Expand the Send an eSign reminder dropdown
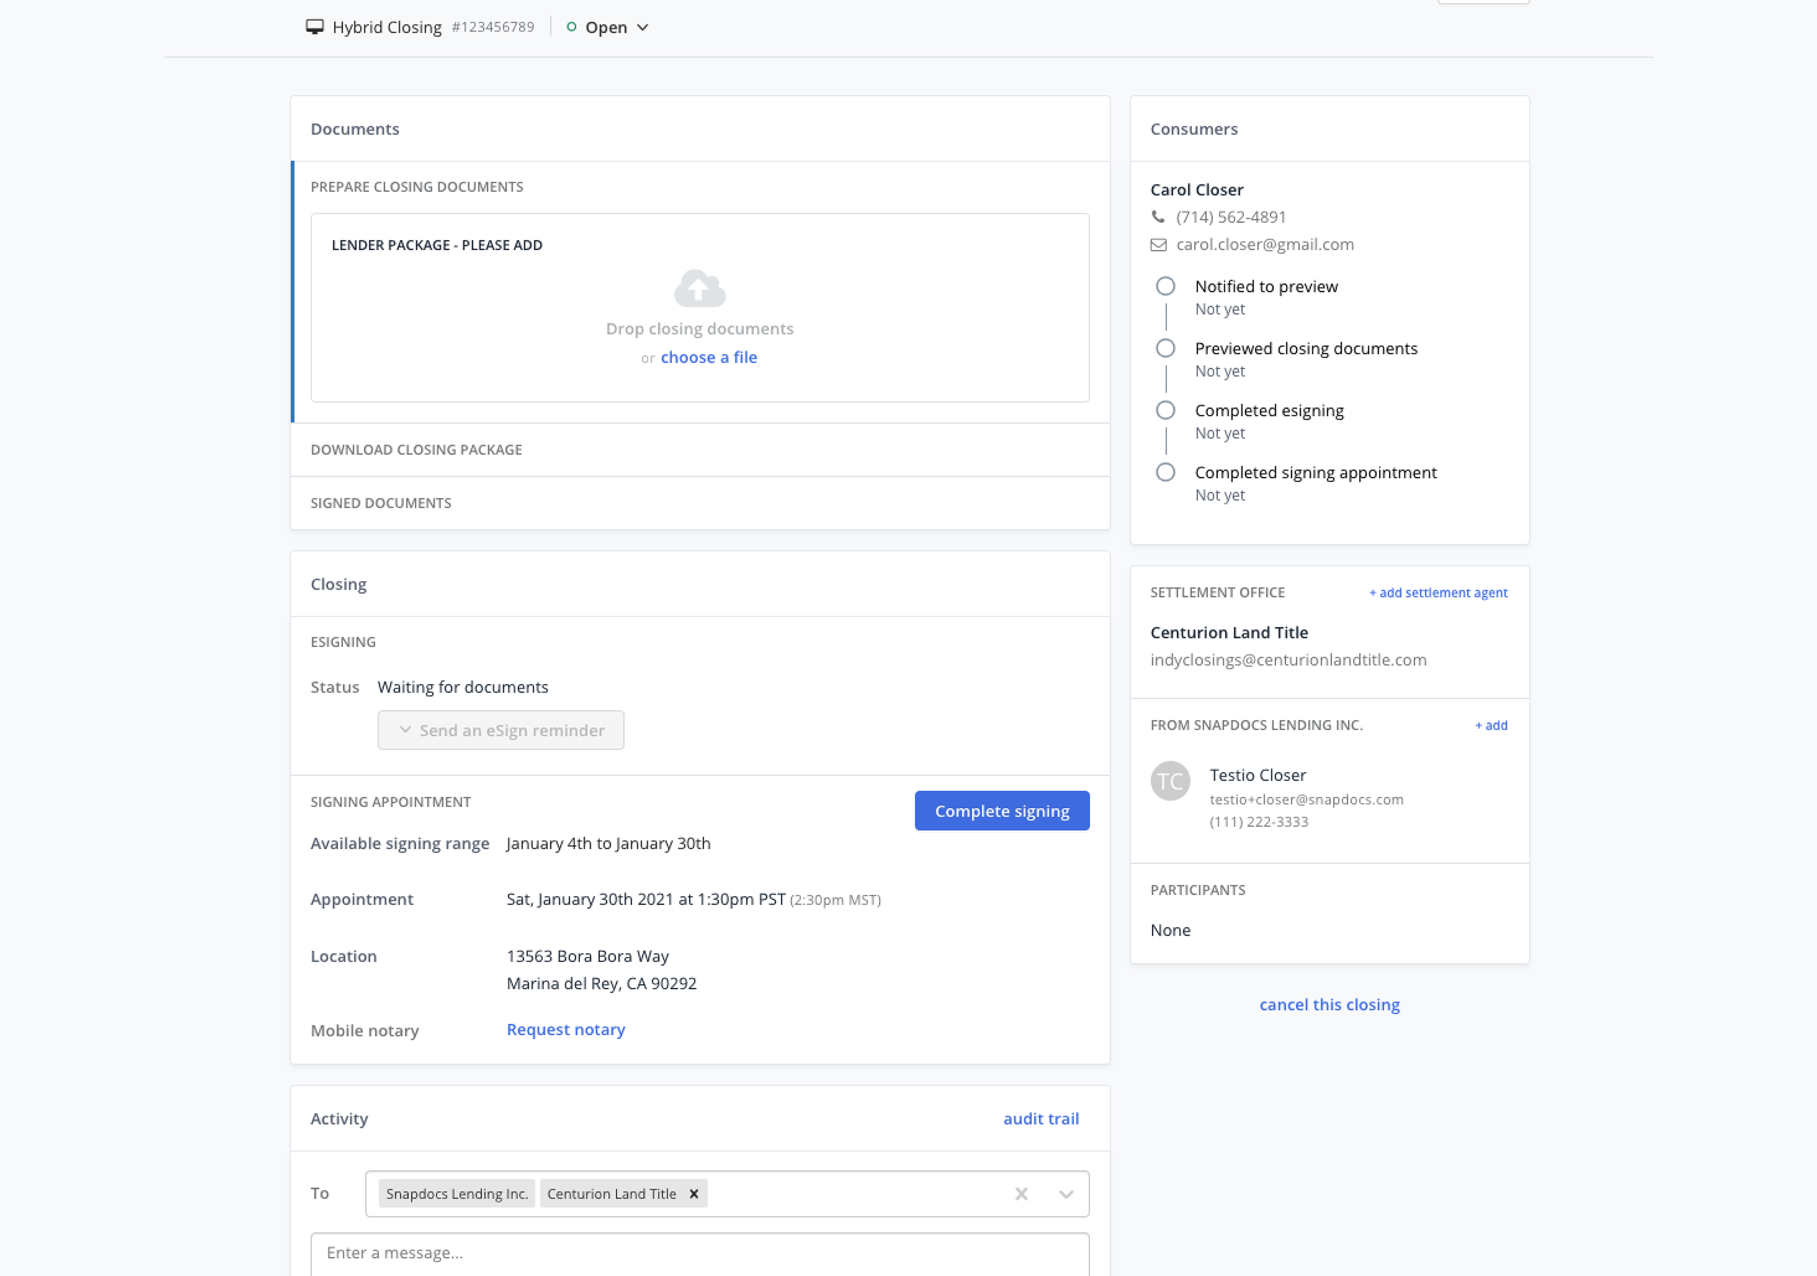This screenshot has width=1817, height=1276. (x=500, y=730)
